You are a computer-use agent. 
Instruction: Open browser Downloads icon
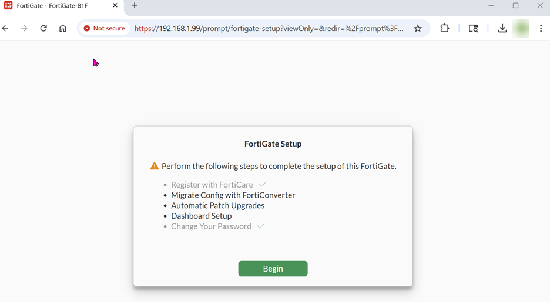(502, 28)
